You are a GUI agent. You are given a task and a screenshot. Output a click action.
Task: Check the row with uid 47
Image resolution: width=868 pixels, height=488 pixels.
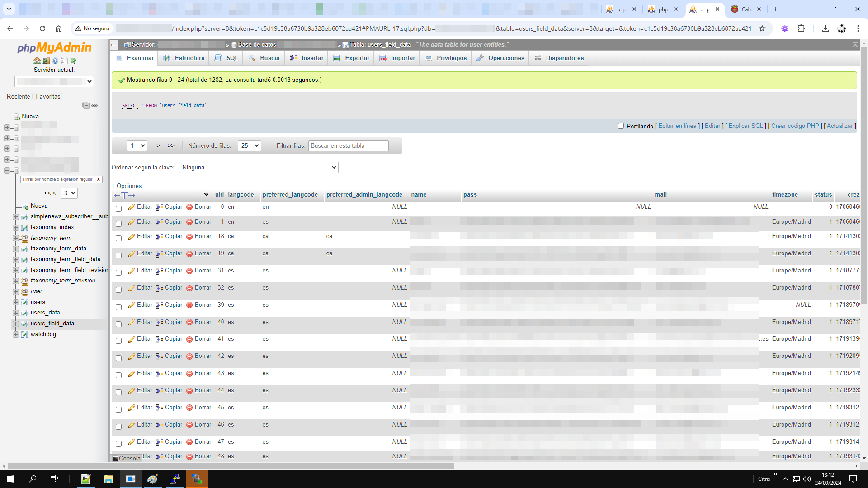tap(118, 444)
